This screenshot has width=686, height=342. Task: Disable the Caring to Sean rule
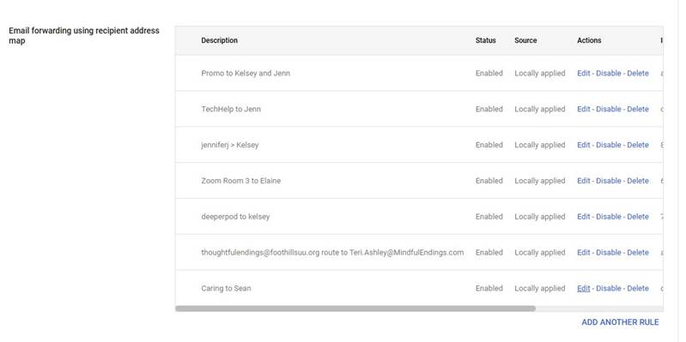(608, 288)
